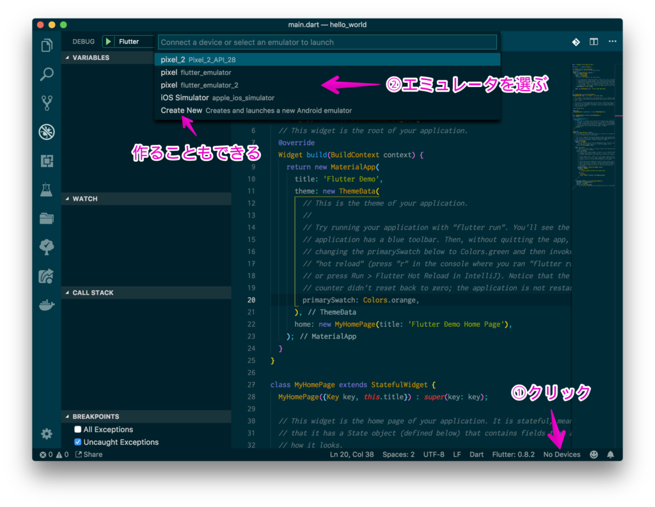Change the Dart language mode

[x=476, y=455]
